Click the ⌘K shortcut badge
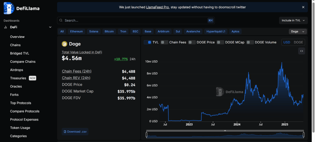Image resolution: width=315 pixels, height=142 pixels. [x=210, y=21]
